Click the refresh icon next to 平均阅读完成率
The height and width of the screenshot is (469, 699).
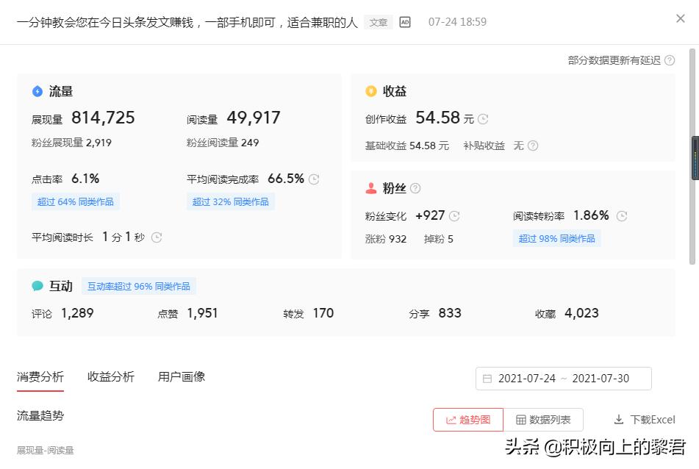pos(315,179)
